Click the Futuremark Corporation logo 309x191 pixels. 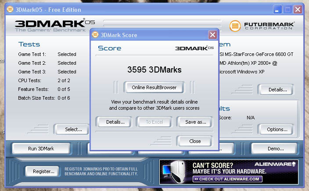coord(262,26)
